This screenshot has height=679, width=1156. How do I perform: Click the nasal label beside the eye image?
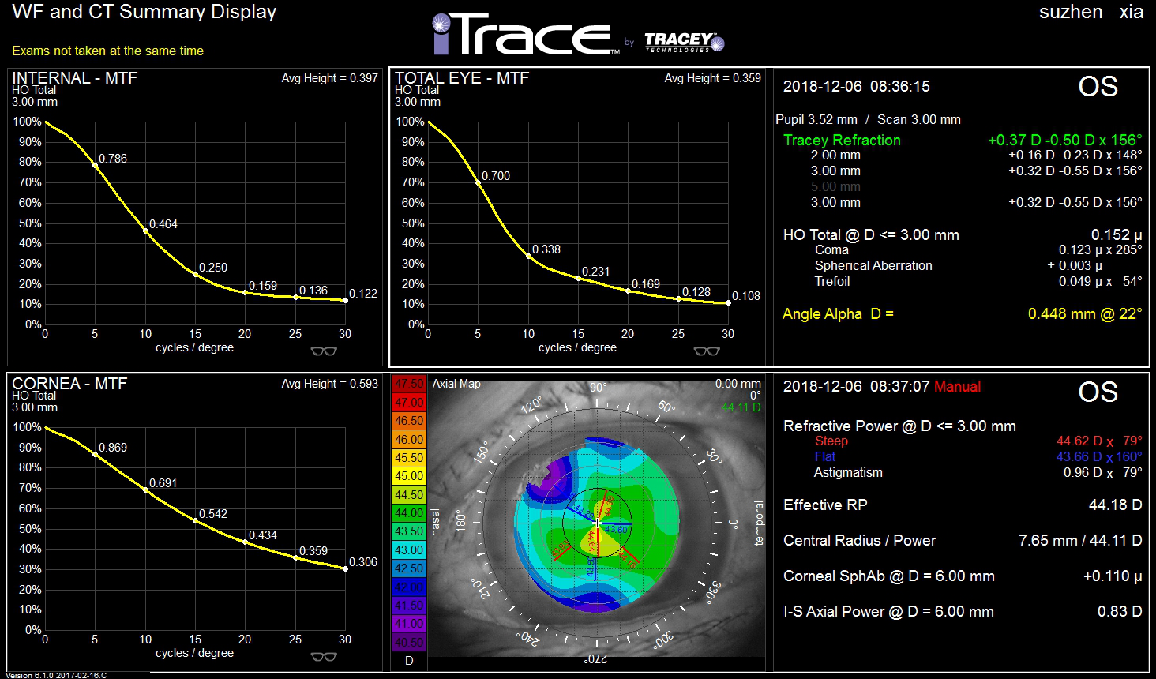[435, 523]
